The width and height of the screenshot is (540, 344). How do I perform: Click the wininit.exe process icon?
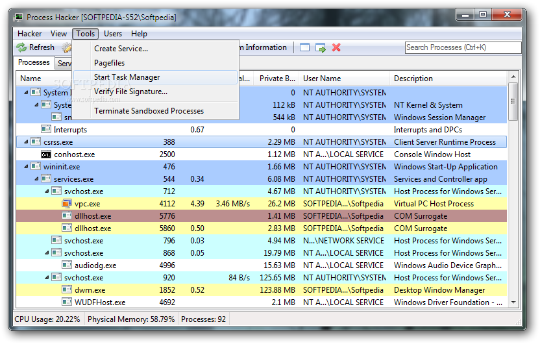pos(36,167)
